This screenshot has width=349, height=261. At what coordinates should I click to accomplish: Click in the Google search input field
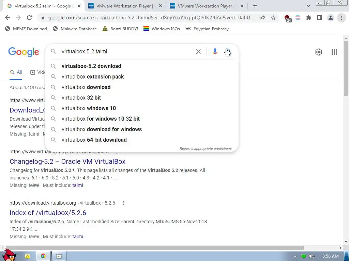[127, 52]
